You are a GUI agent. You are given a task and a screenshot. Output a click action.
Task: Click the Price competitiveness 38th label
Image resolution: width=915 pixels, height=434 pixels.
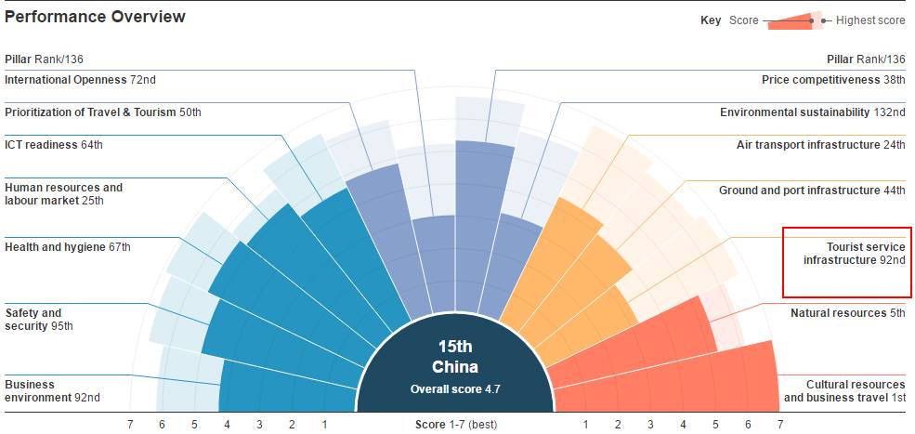point(834,79)
